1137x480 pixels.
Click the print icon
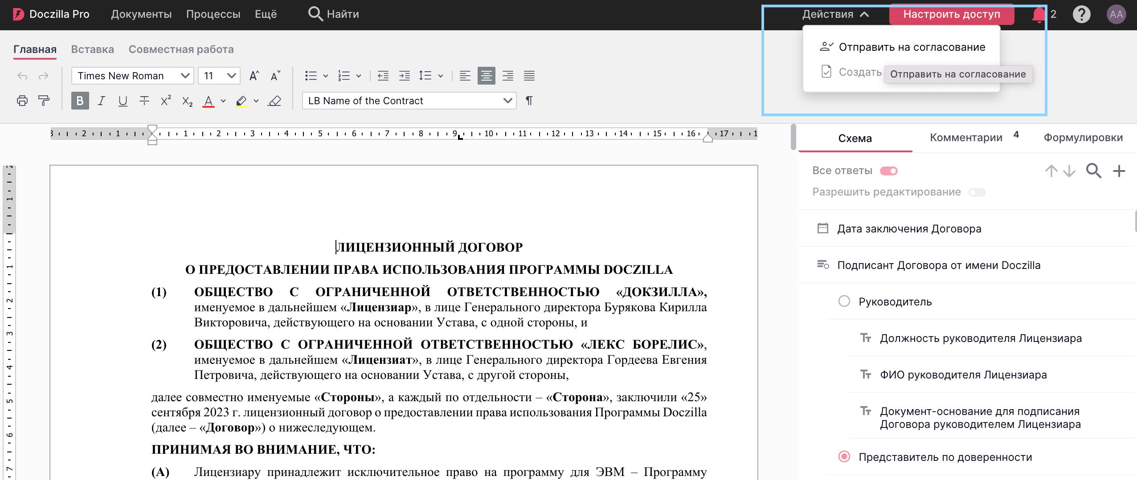22,101
